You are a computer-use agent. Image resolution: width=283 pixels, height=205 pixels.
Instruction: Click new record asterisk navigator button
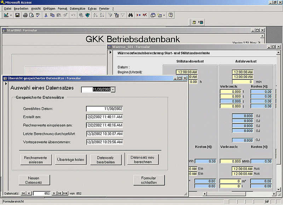(x=65, y=193)
